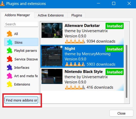Select the Addons Manager tab

(x=17, y=15)
